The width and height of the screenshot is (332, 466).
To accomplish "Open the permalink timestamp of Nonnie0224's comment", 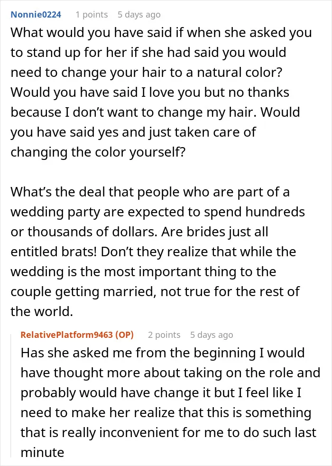I will point(139,15).
